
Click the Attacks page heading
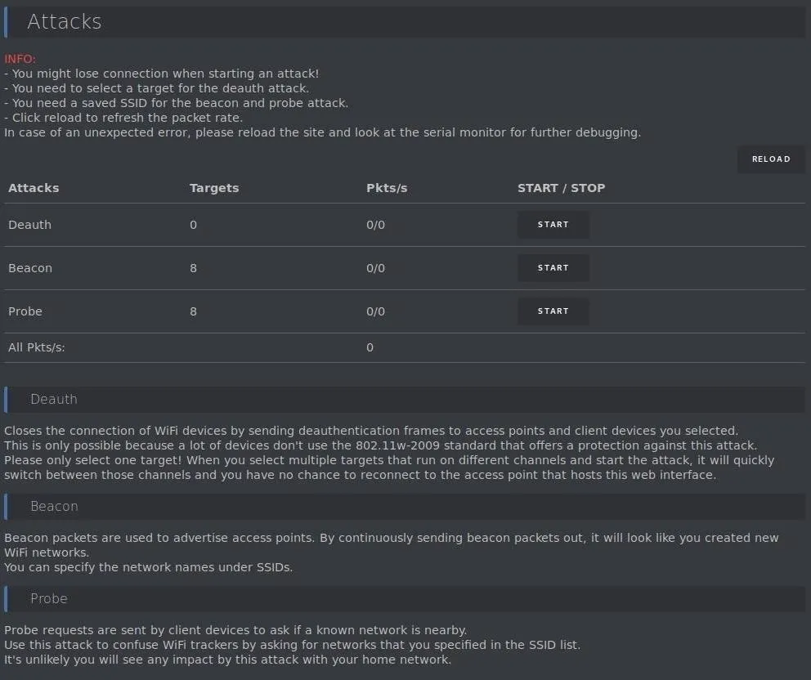click(64, 22)
